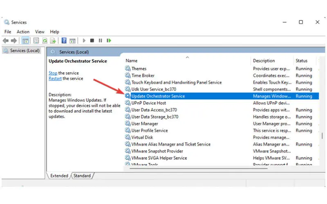The height and width of the screenshot is (204, 327).
Task: Select the Time Broker service row
Action: click(x=222, y=75)
